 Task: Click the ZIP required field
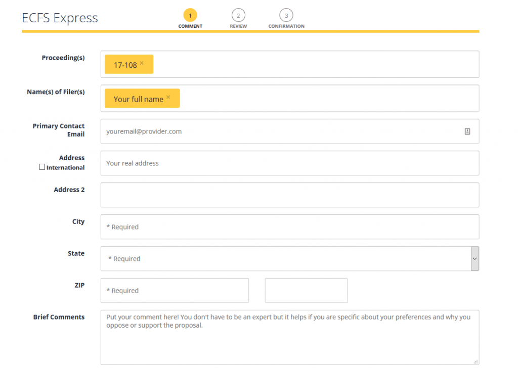click(x=175, y=291)
